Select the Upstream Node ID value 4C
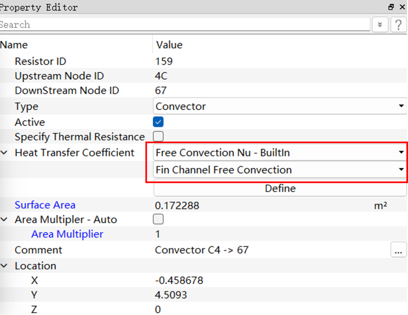This screenshot has width=408, height=315. [161, 76]
